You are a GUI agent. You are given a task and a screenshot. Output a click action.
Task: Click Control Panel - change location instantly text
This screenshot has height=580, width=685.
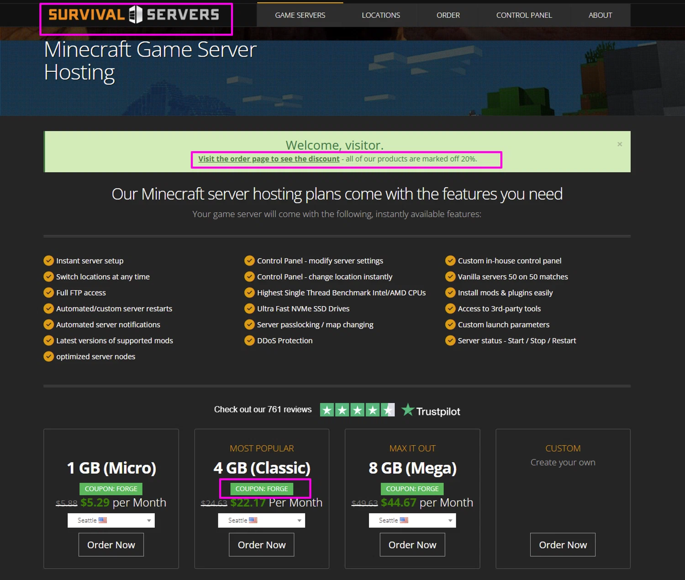[x=325, y=277]
